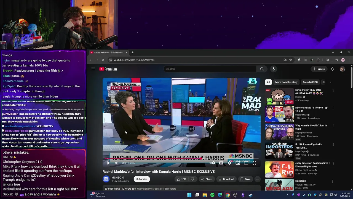Open options for Doctors React video
Image resolution: width=353 pixels, height=199 pixels.
point(333,108)
